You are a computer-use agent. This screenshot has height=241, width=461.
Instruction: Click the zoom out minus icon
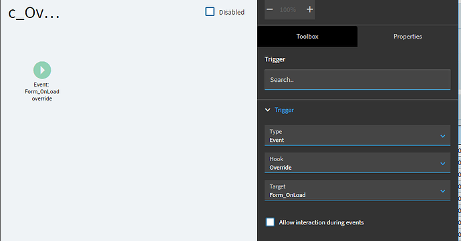[x=270, y=10]
